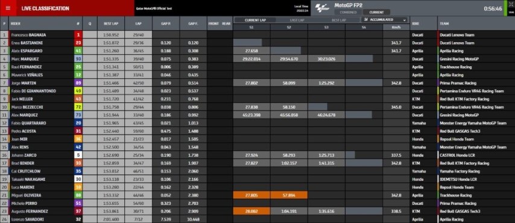Select CURRENT LAP sector view
515x223 pixels.
click(255, 20)
